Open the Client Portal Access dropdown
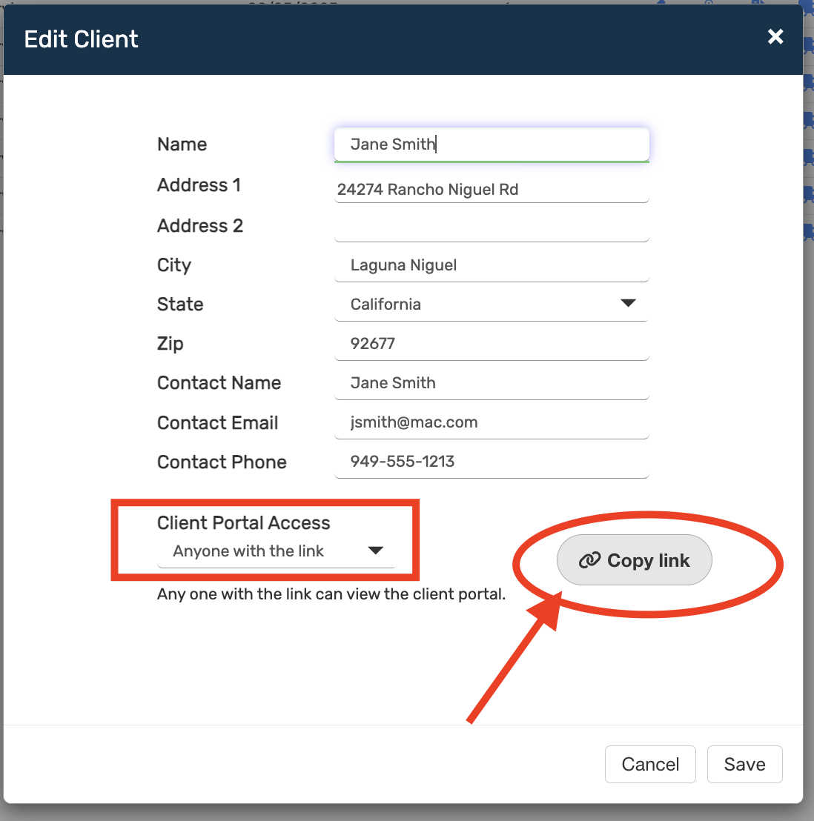The image size is (814, 821). (x=276, y=551)
